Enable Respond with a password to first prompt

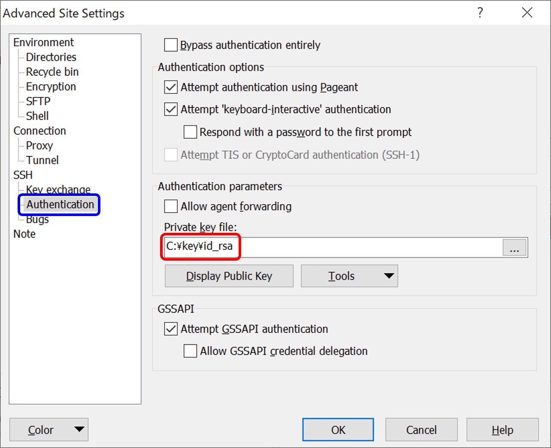[x=190, y=132]
